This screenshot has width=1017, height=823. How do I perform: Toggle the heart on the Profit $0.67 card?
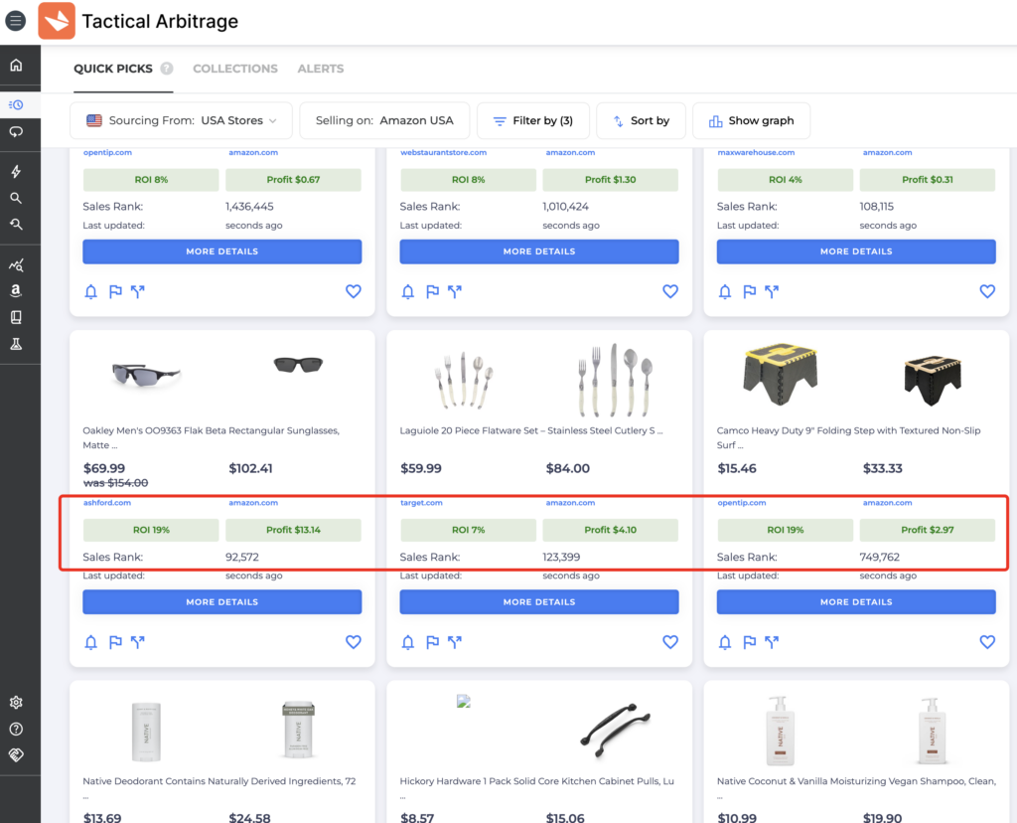pos(354,291)
